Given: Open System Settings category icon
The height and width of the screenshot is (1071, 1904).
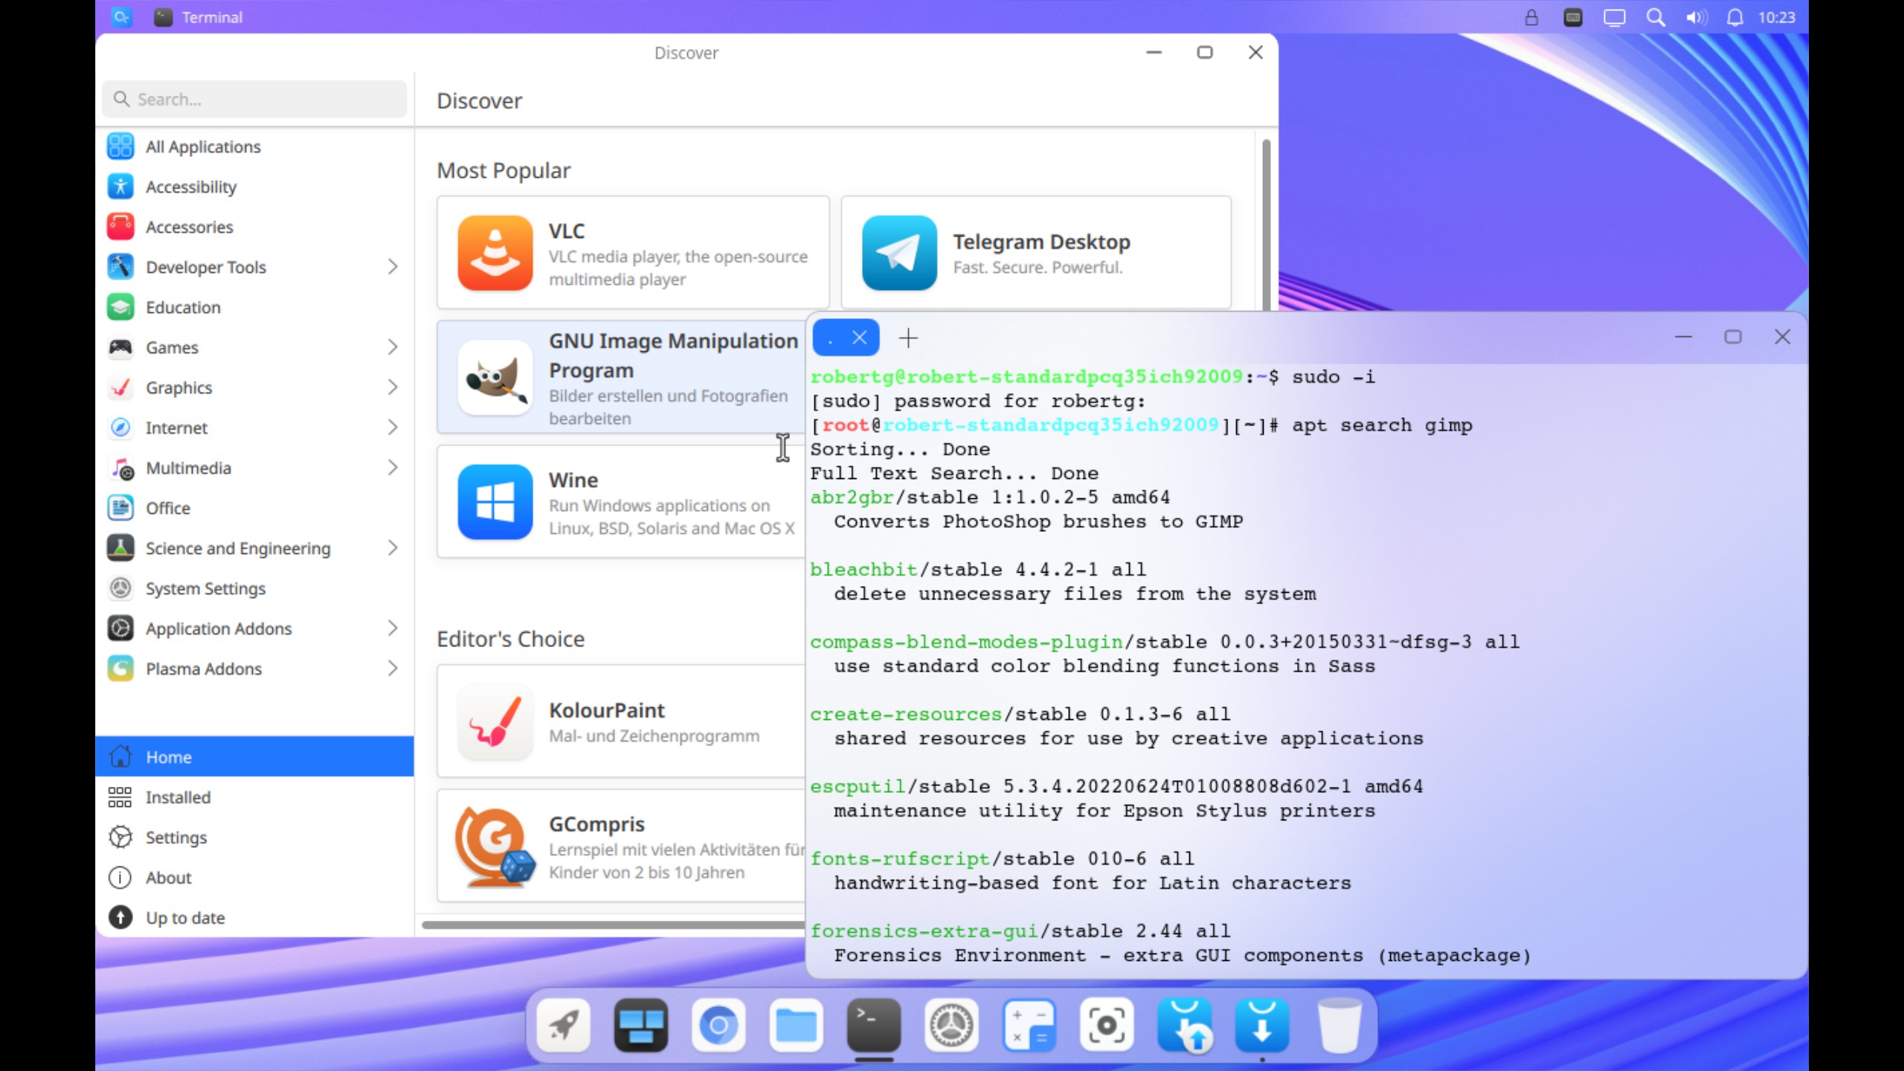Looking at the screenshot, I should [x=120, y=588].
